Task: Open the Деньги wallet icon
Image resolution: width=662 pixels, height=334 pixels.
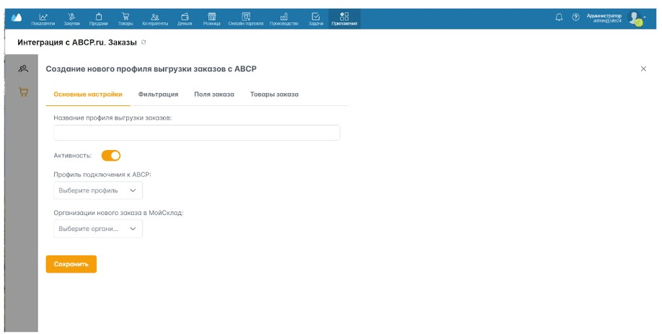Action: (x=185, y=18)
